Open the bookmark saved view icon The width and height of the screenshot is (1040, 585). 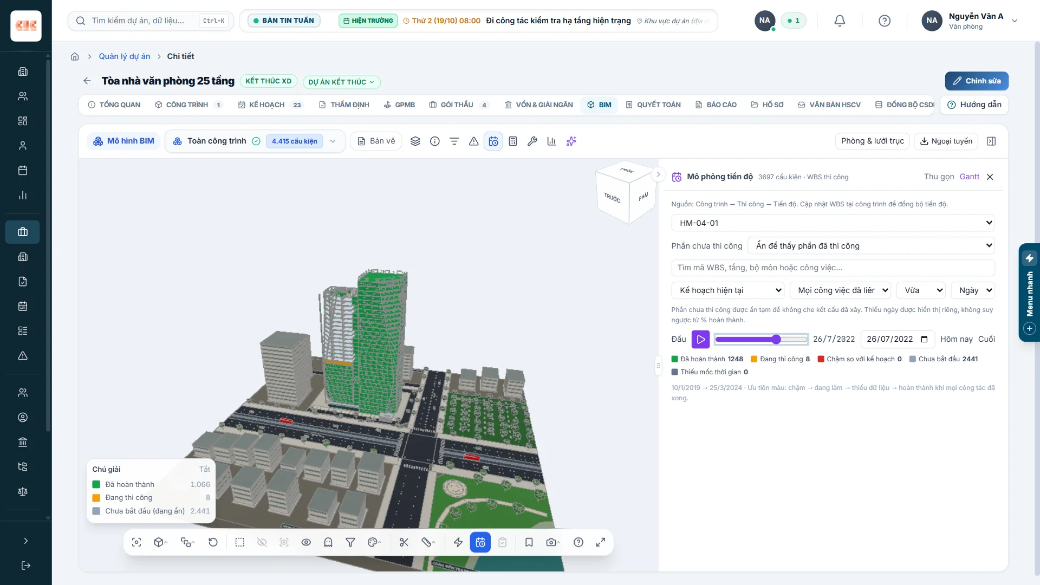click(529, 542)
